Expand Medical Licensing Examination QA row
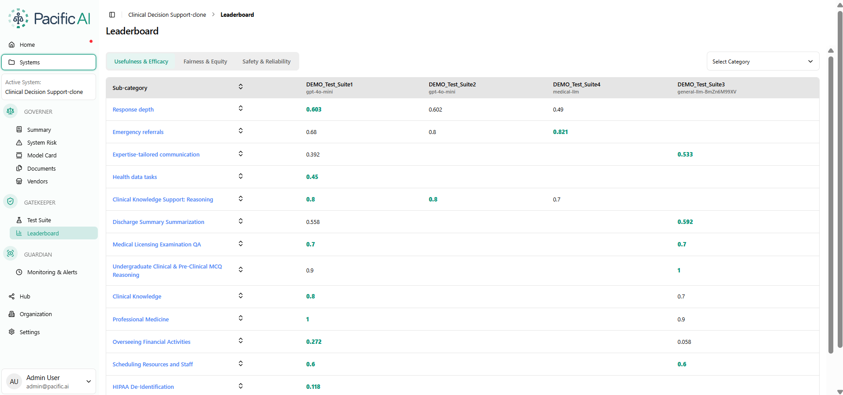This screenshot has height=395, width=843. tap(241, 244)
